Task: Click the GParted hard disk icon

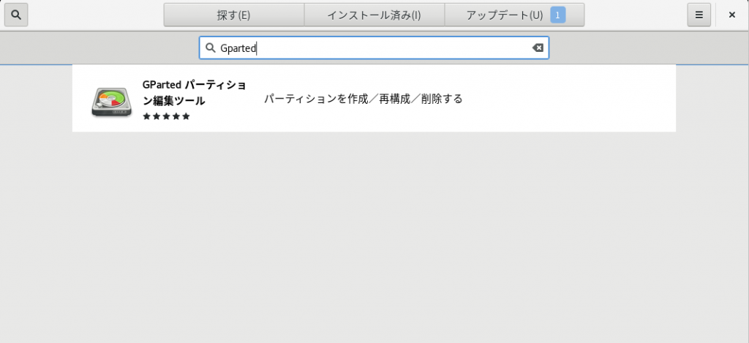Action: click(112, 100)
